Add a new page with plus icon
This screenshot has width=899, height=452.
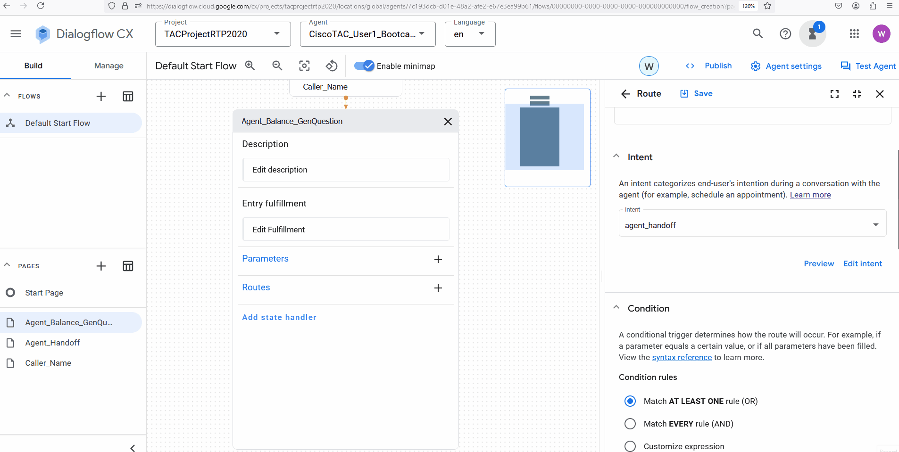point(101,266)
